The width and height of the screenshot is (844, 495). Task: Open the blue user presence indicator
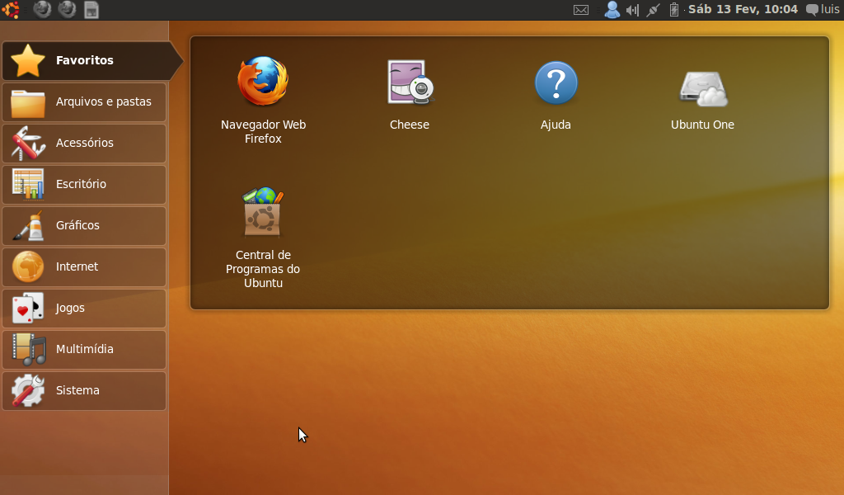coord(612,10)
